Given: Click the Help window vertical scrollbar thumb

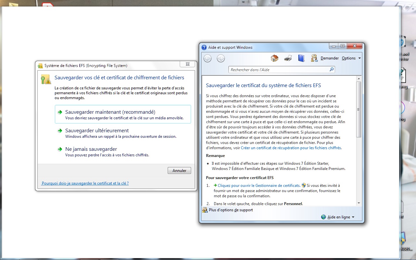Looking at the screenshot, I should pyautogui.click(x=359, y=109).
